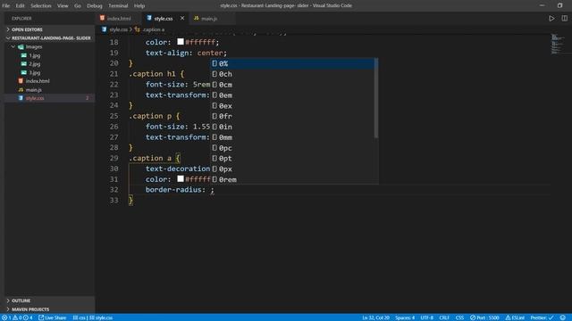Click line number 25 in the gutter
The height and width of the screenshot is (321, 572).
(114, 116)
